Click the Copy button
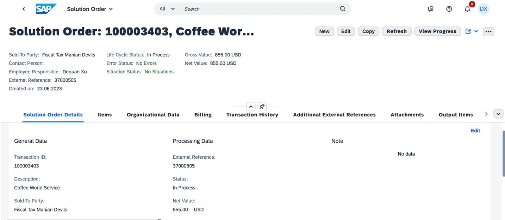 pos(368,31)
